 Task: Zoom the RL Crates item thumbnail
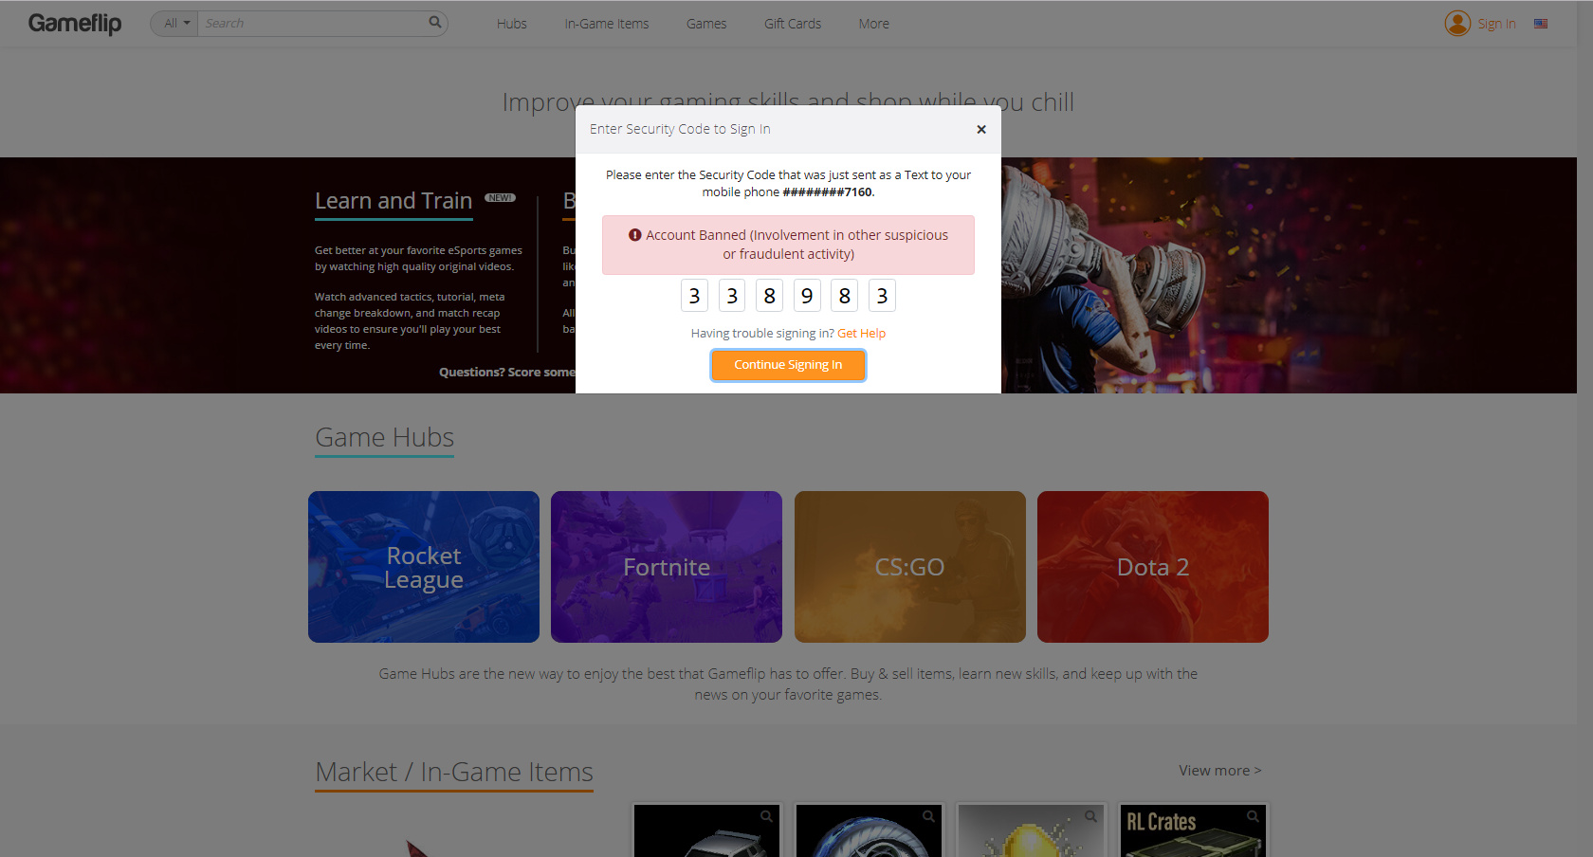1253,816
